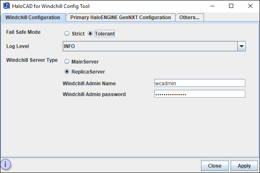The image size is (260, 173).
Task: Click the Fail Safe Mode label
Action: (23, 32)
